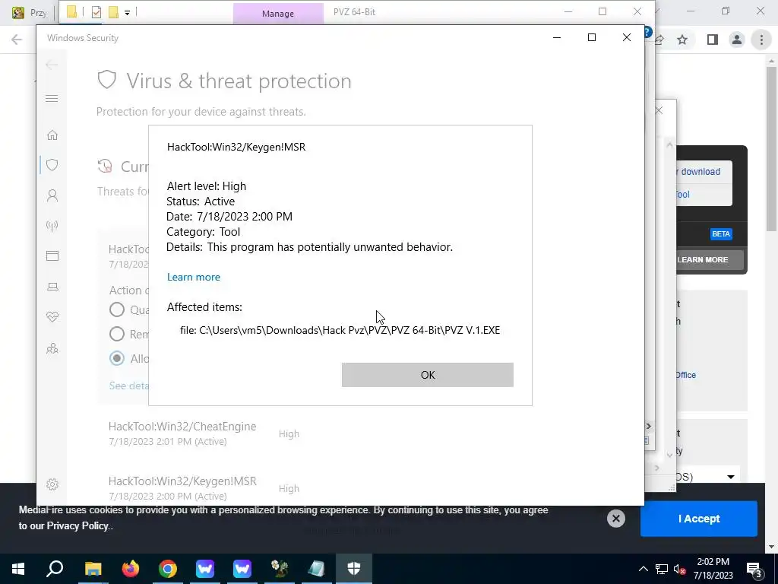Click the back arrow in Windows Security
This screenshot has height=584, width=778.
(x=52, y=65)
